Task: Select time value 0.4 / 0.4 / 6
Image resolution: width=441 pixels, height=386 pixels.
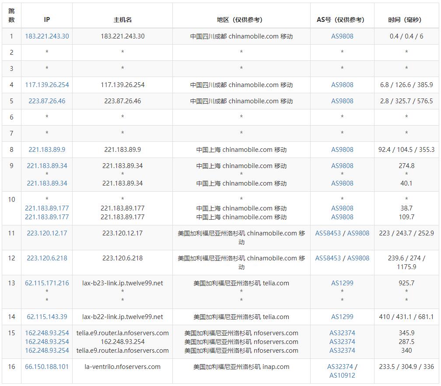Action: click(x=406, y=36)
